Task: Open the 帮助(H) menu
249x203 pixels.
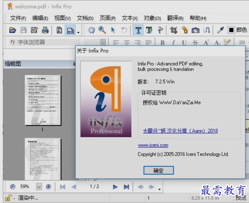Action: point(198,18)
